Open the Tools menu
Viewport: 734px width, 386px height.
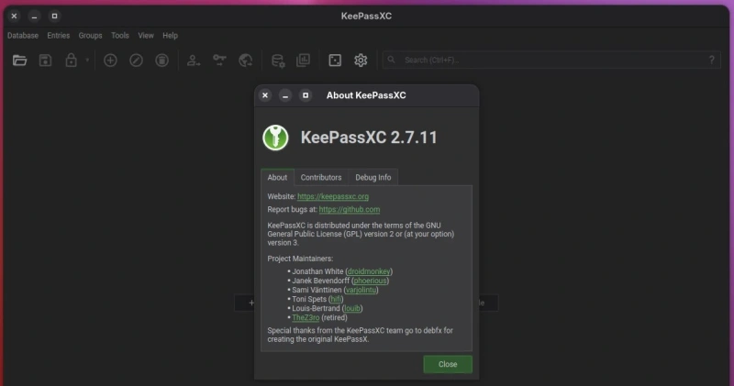[x=120, y=36]
